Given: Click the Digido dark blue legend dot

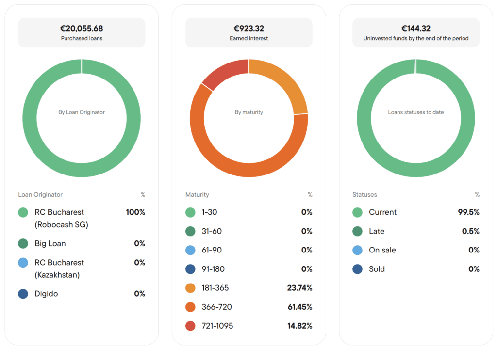Looking at the screenshot, I should 23,294.
